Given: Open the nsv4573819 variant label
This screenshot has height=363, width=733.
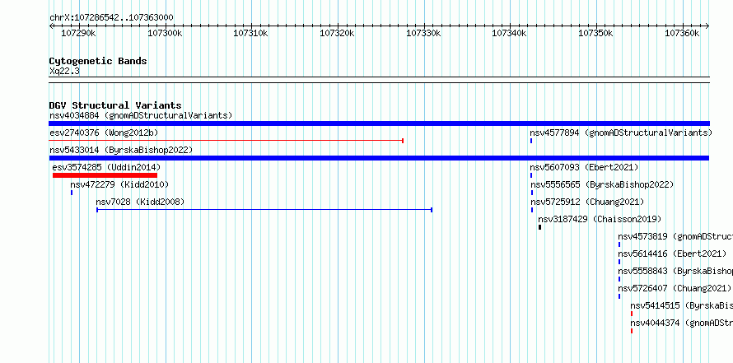Looking at the screenshot, I should pos(675,236).
